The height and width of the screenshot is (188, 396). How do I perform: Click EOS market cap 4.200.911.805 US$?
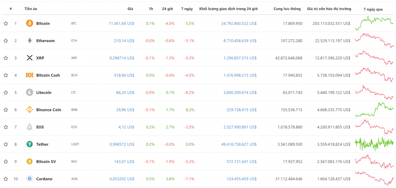(x=334, y=127)
